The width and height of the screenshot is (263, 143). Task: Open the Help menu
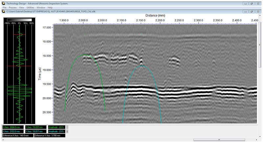(x=50, y=7)
